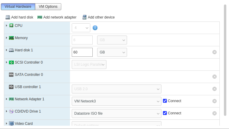Viewport: 229px width, 129px height.
Task: Open Hard disk 1 size unit dropdown
Action: tap(112, 52)
